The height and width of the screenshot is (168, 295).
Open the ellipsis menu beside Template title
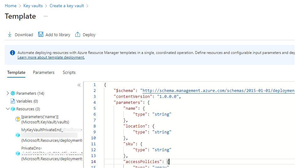tap(46, 16)
